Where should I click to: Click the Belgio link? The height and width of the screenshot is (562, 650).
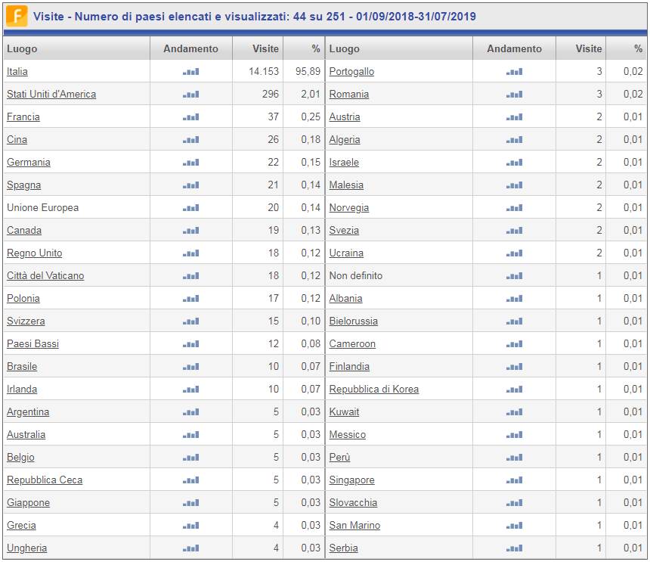pyautogui.click(x=20, y=457)
